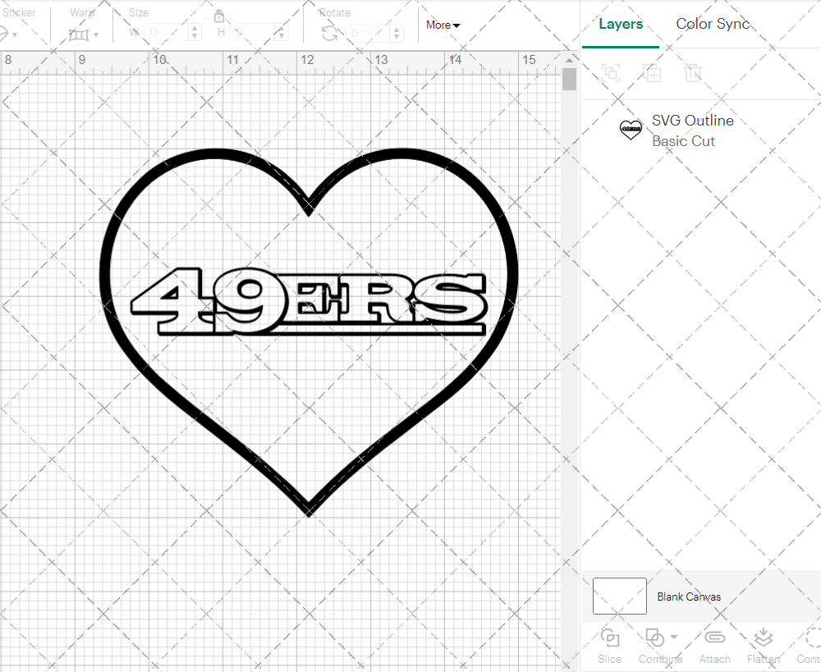Image resolution: width=821 pixels, height=672 pixels.
Task: Click the Attach paperclip icon
Action: [714, 638]
